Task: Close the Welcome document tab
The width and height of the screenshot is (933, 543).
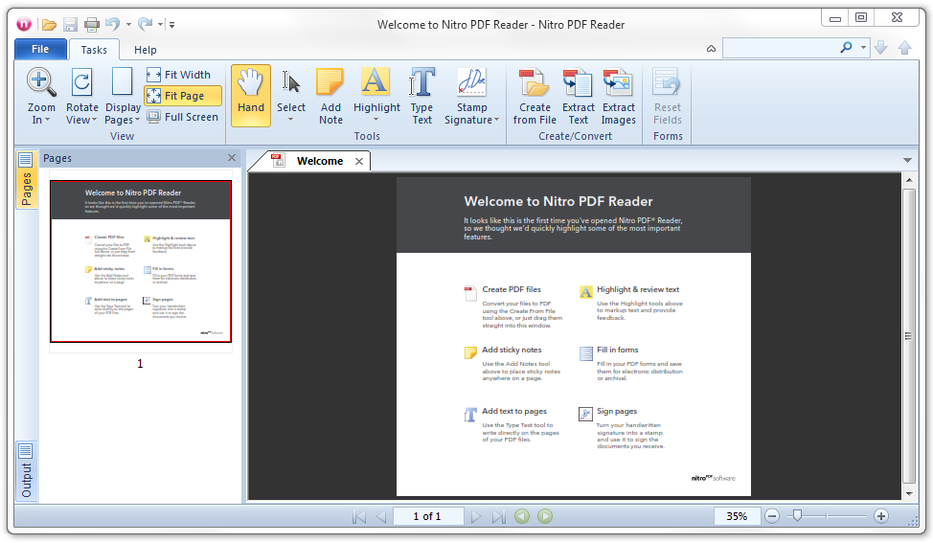Action: click(359, 161)
